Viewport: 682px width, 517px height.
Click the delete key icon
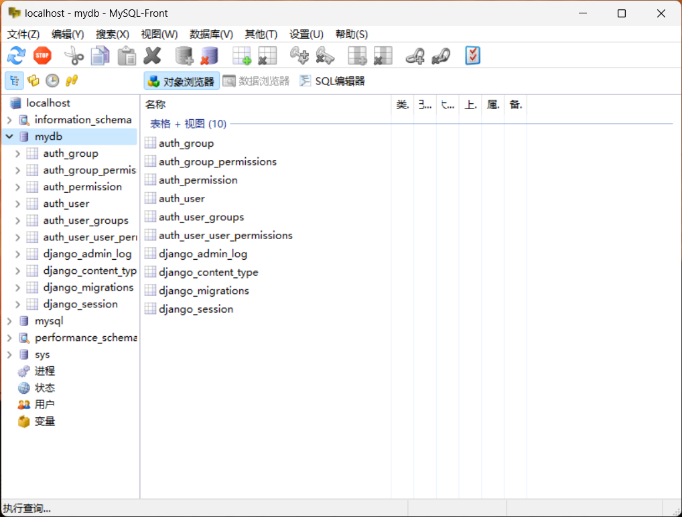325,56
